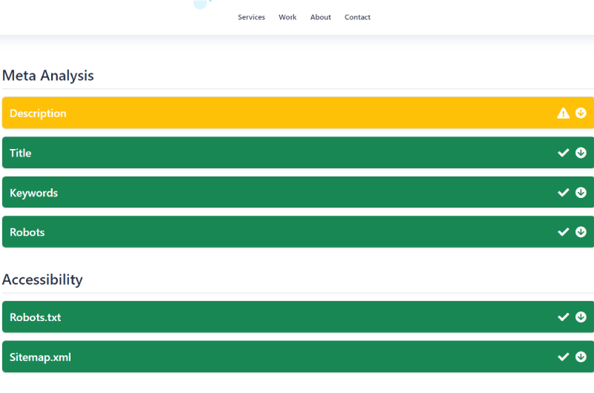Viewport: 594px width, 393px height.
Task: Click the Description label in the yellow bar
Action: click(38, 113)
